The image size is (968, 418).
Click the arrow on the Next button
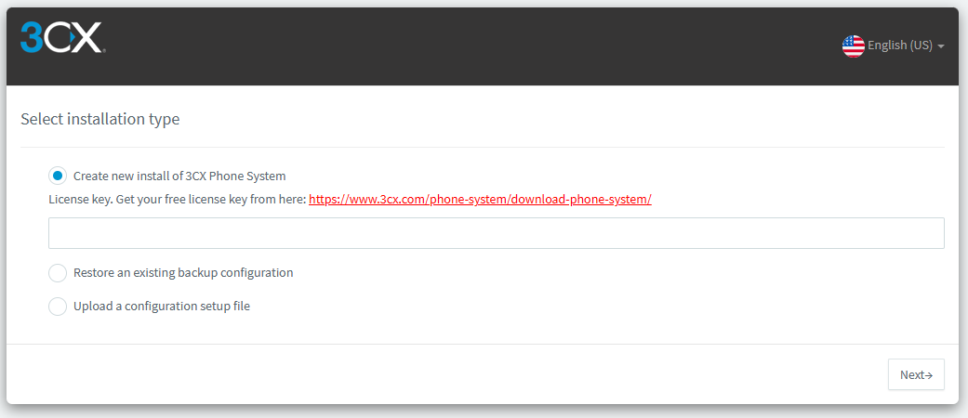929,375
